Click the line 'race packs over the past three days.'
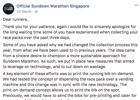This screenshot has height=100, width=140. [x=36, y=38]
